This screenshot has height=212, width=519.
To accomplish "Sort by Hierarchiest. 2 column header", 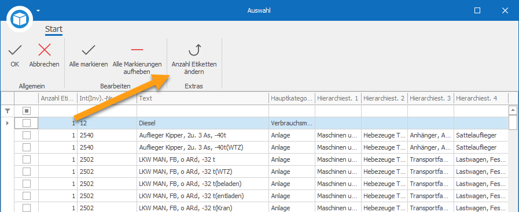I will point(384,98).
